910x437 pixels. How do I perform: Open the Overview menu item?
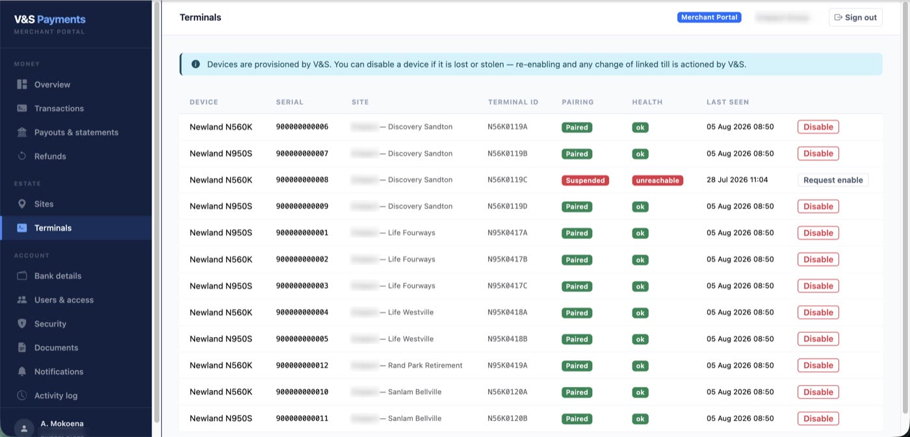(76, 84)
